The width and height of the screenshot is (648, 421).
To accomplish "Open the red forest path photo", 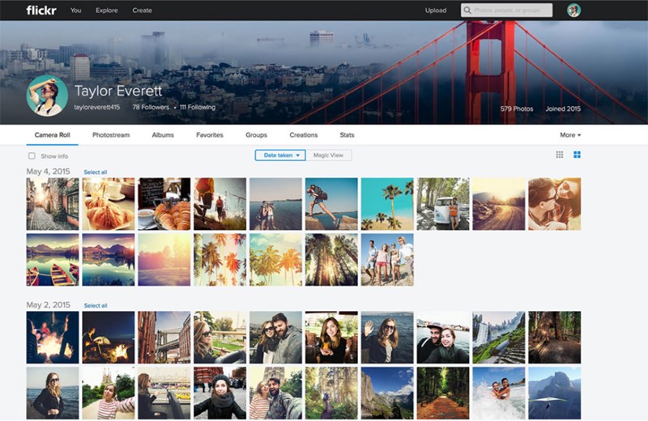I will 443,393.
